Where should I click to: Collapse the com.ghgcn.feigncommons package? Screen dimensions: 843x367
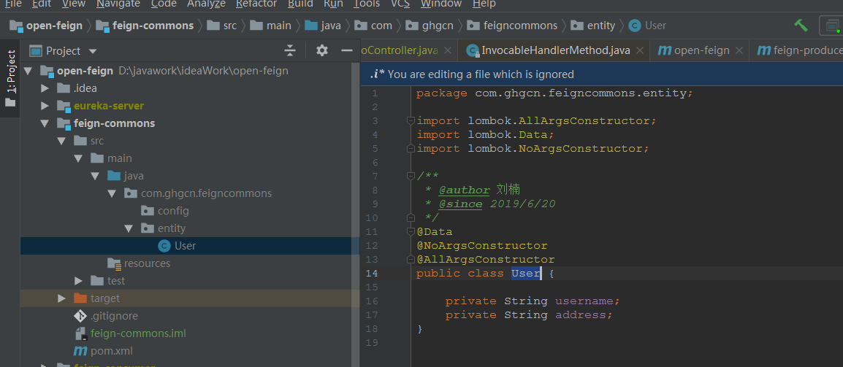pos(112,193)
